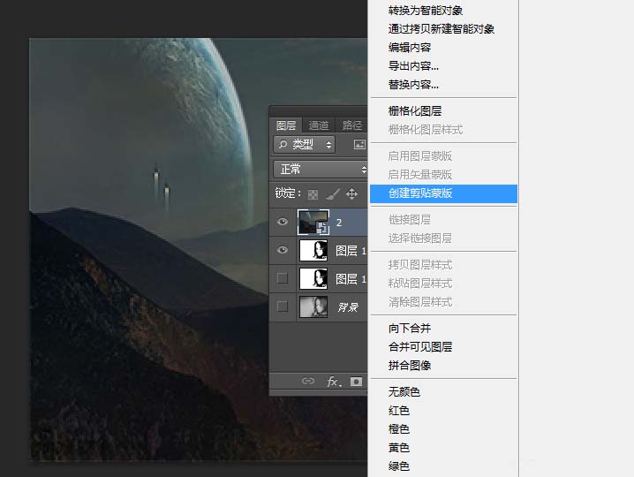Click the lock image pixels brush icon
The height and width of the screenshot is (477, 634).
332,194
